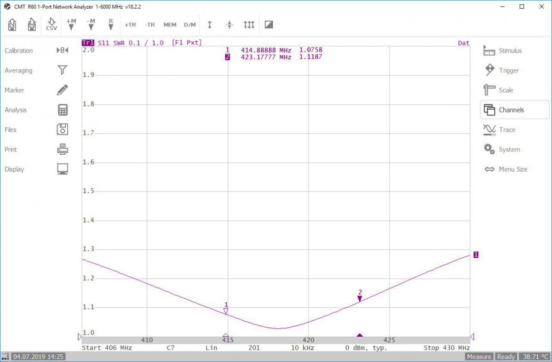Click the Start 406 MHz field
The width and height of the screenshot is (552, 362).
point(107,348)
